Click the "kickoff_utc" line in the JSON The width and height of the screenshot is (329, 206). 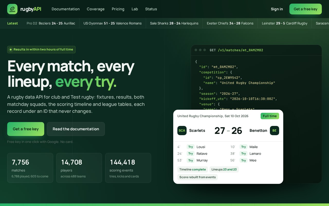[x=238, y=99]
